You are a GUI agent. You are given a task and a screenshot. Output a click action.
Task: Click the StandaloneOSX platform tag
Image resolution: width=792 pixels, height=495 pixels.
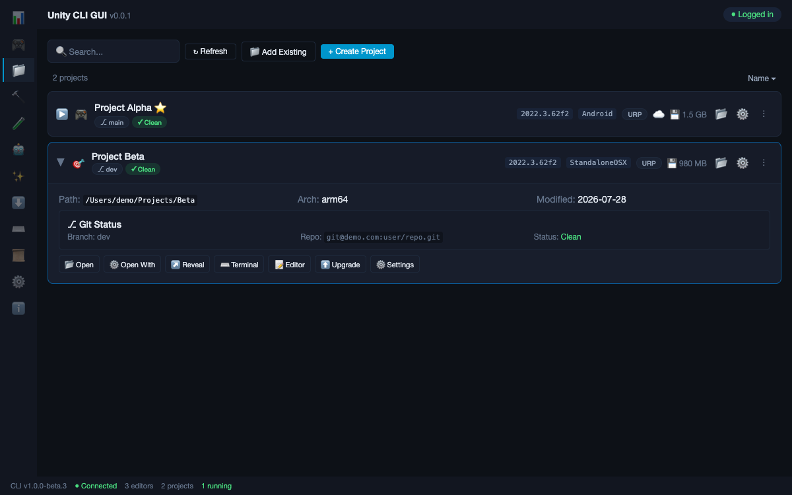click(x=599, y=162)
